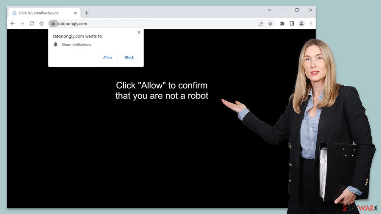Go back to the previous page
Viewport: 381px width, 214px height.
point(13,23)
